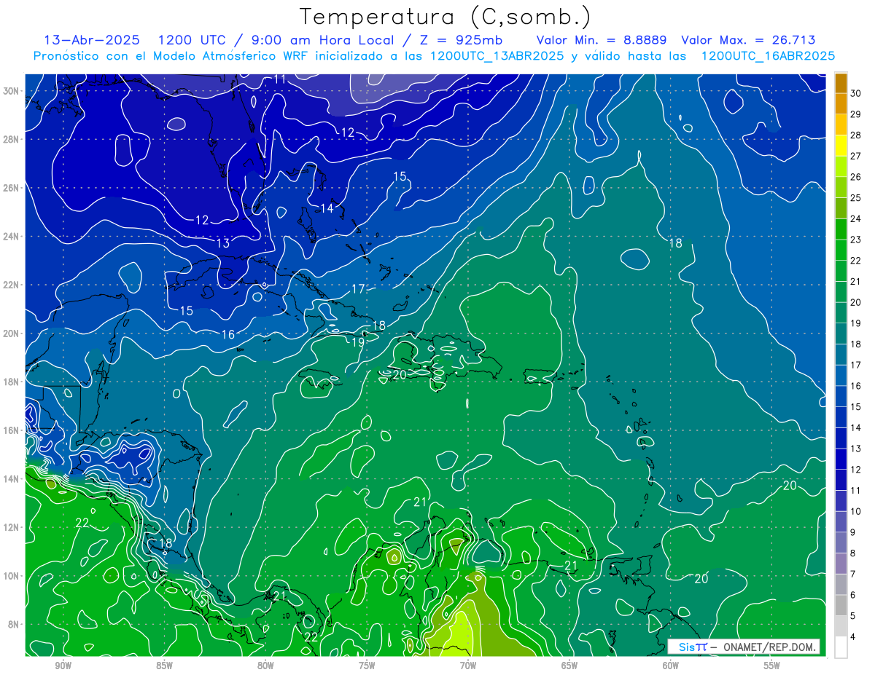
Task: Click the "16N" latitude axis label
Action: click(12, 430)
